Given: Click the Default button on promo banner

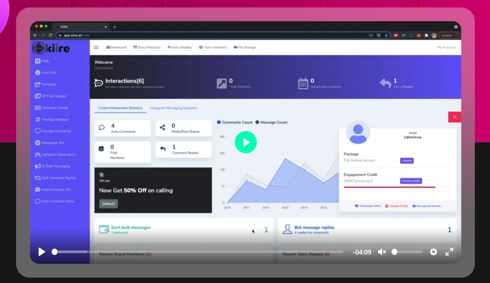Looking at the screenshot, I should 108,204.
